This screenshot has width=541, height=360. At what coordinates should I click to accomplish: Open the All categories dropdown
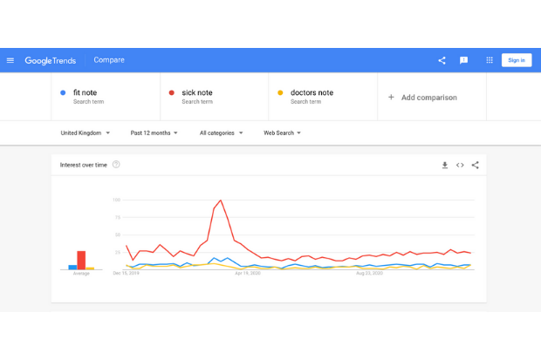click(221, 132)
